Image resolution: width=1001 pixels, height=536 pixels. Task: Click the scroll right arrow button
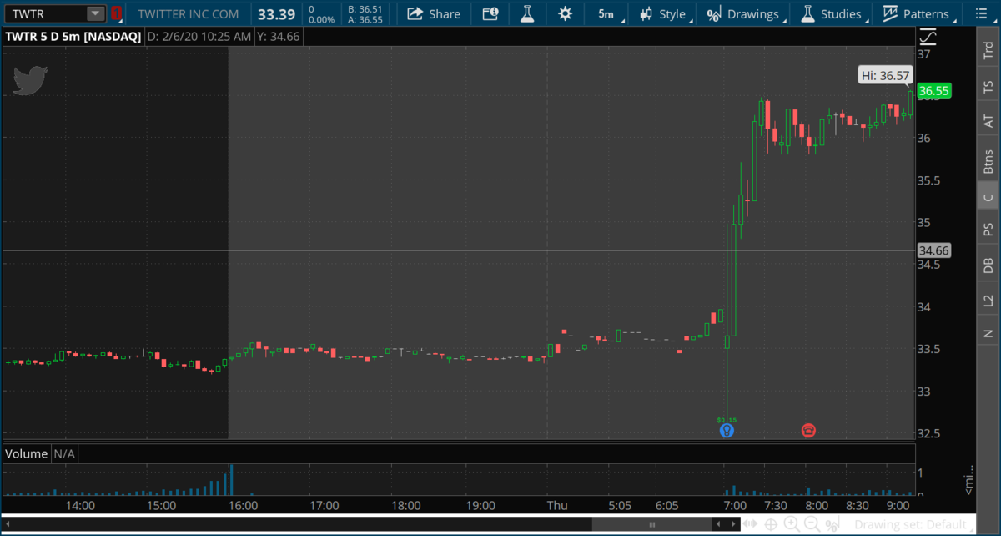click(x=734, y=524)
